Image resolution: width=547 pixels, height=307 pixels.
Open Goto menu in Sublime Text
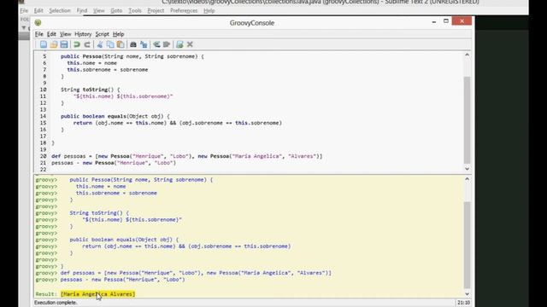click(116, 10)
